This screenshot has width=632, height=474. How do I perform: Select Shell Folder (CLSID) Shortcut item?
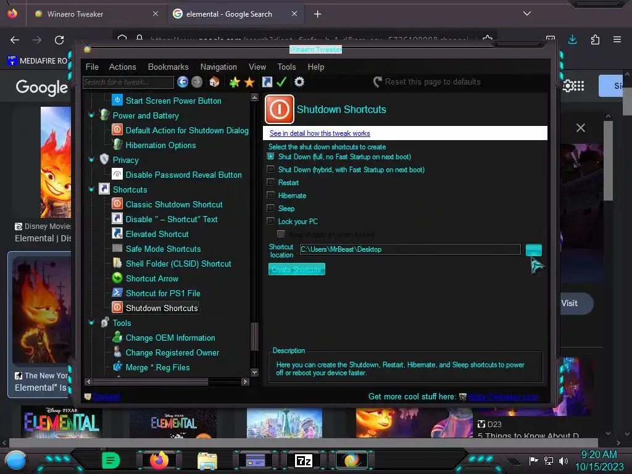tap(178, 264)
